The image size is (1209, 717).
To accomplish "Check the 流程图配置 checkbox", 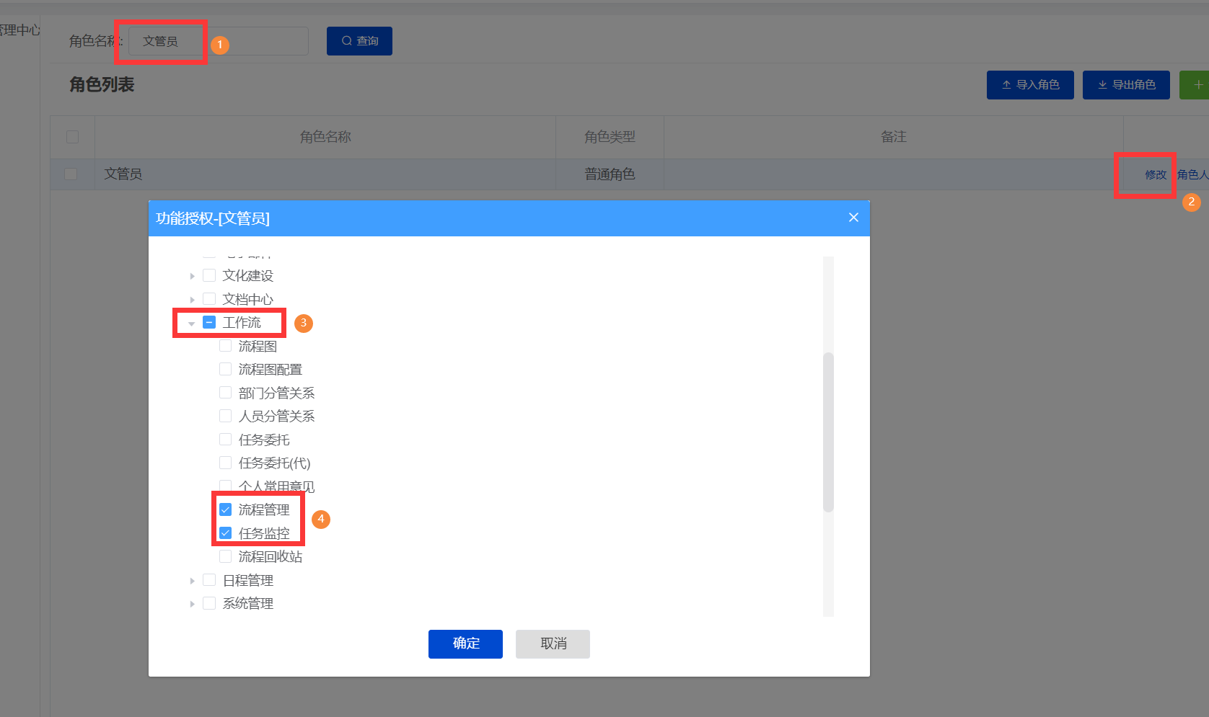I will 226,369.
